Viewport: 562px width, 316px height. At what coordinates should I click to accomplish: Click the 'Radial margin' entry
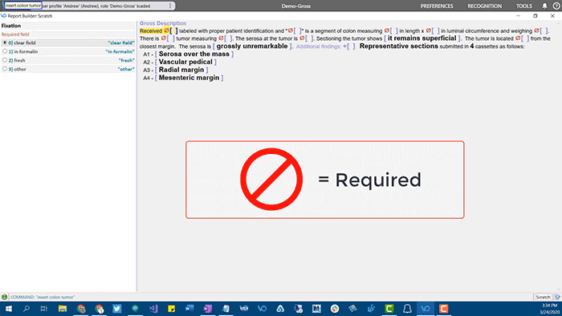point(181,70)
